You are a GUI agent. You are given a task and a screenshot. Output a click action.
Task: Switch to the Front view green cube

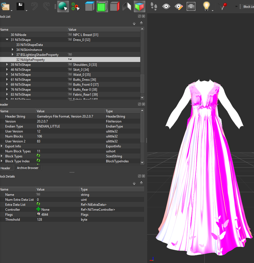point(102,7)
